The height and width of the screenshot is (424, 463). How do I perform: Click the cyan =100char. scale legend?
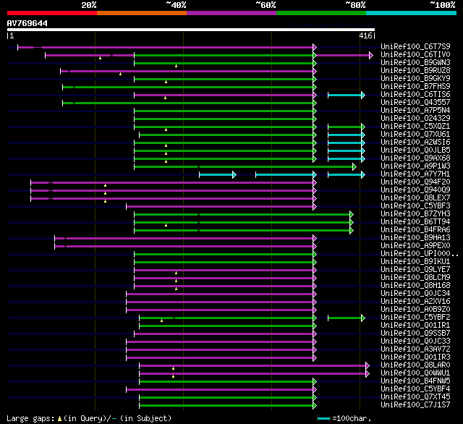coord(323,418)
